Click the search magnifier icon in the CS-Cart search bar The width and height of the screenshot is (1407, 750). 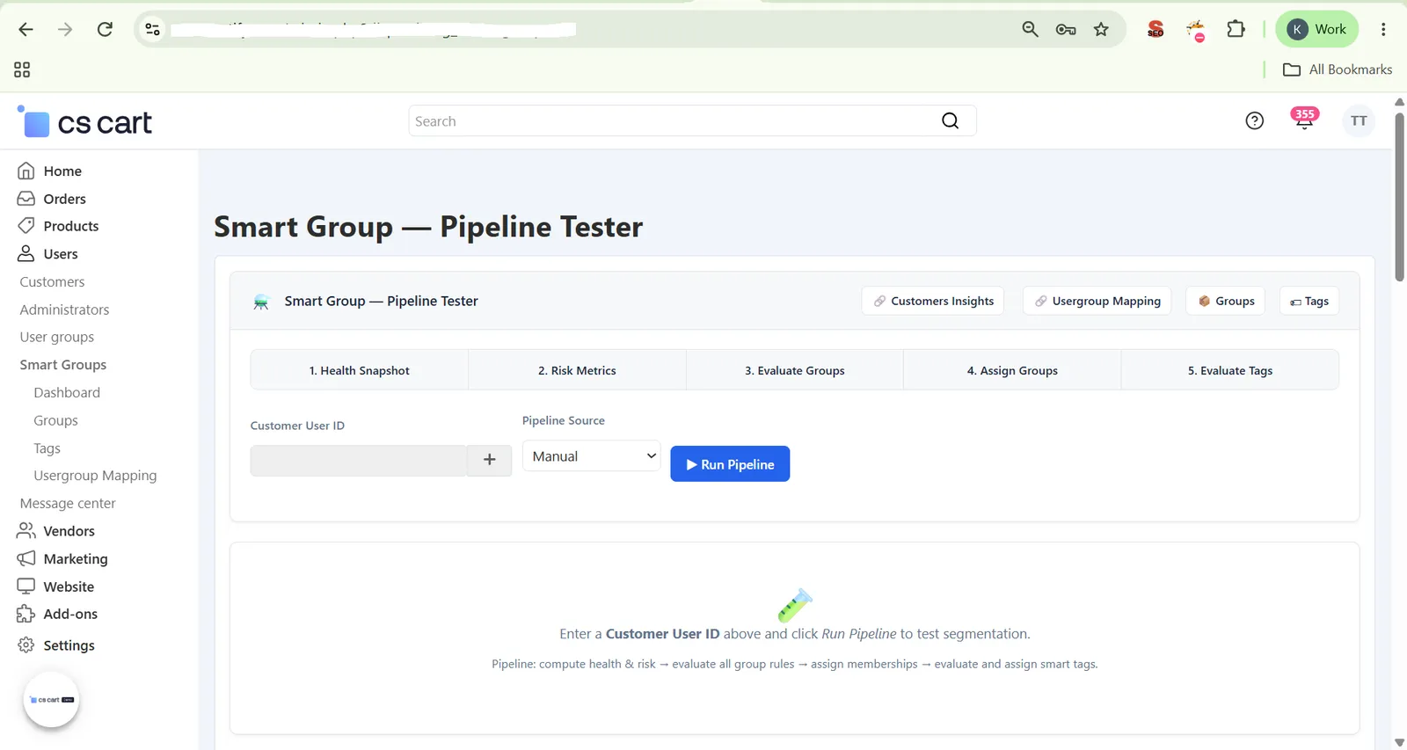coord(950,121)
